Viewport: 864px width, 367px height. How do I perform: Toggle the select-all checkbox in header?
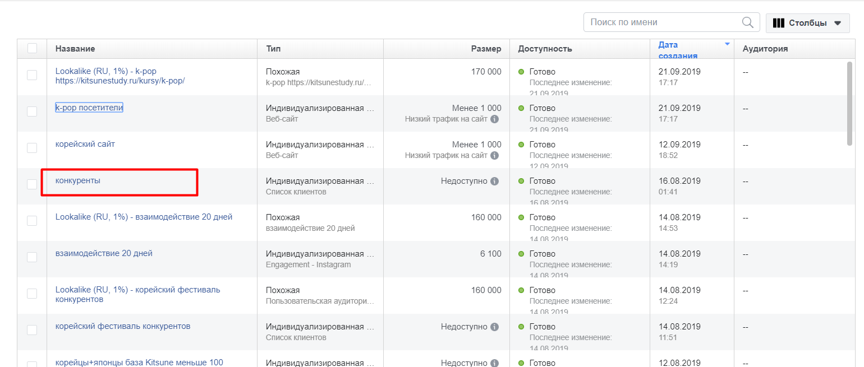click(32, 48)
